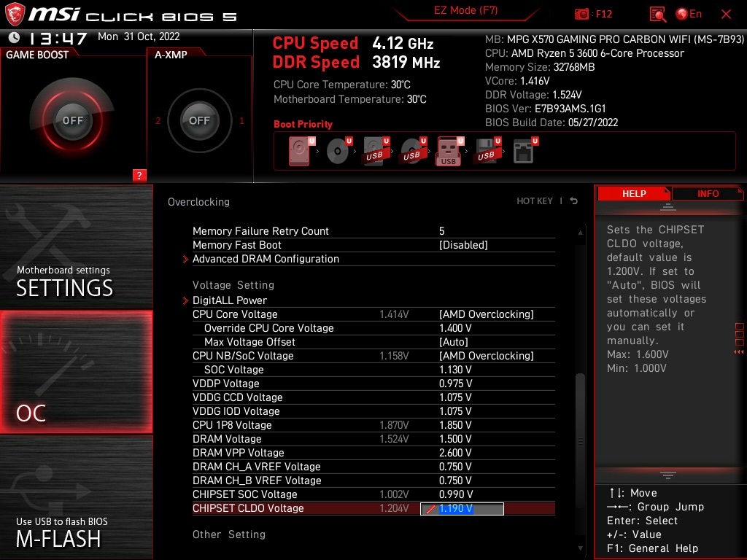This screenshot has height=560, width=747.
Task: Edit Override CPU Core Voltage 1.400 V
Action: pos(455,328)
